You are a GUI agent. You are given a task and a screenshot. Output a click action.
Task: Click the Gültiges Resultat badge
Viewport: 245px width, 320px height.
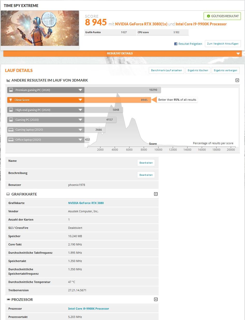pos(222,16)
